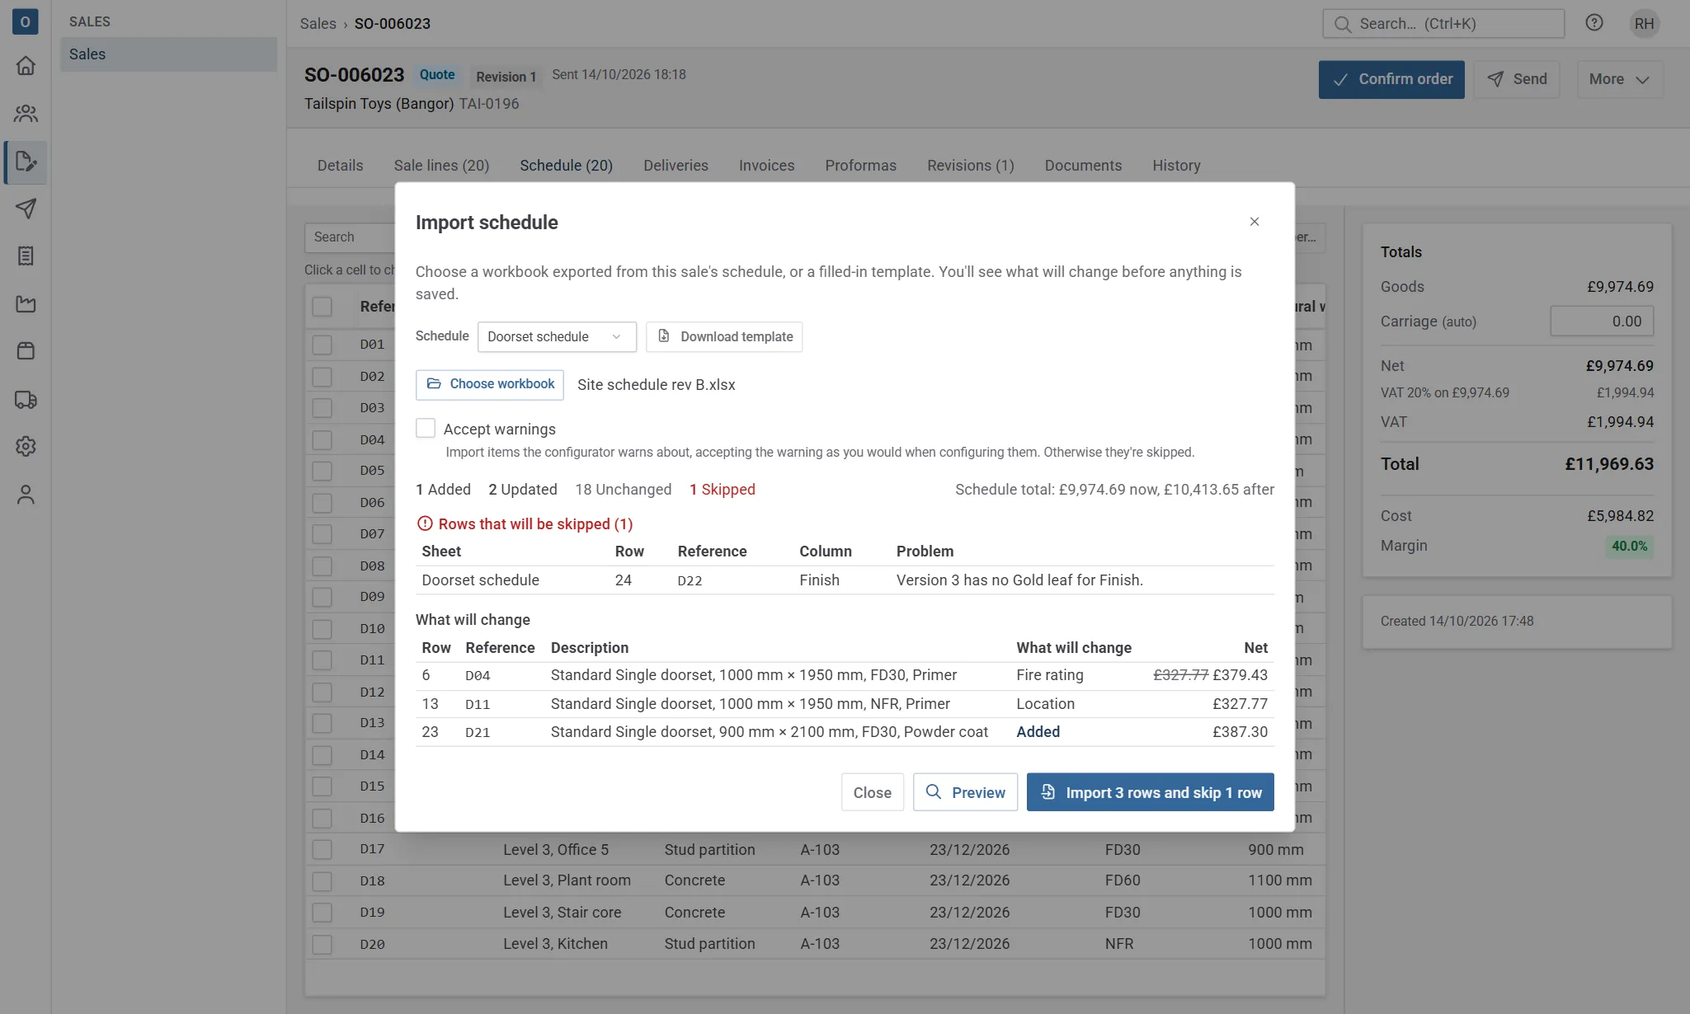Open the paper plane icon in sidebar

click(26, 209)
